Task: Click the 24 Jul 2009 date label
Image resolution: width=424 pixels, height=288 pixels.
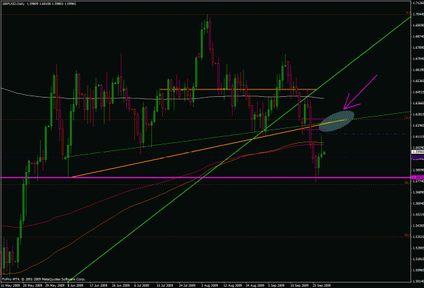Action: tap(187, 285)
